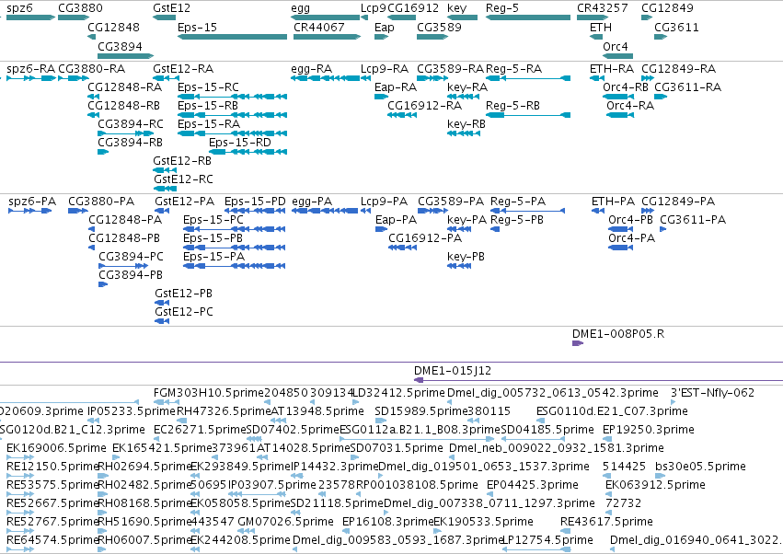The width and height of the screenshot is (783, 554).
Task: Click the Orc4-RB transcript label
Action: click(626, 87)
